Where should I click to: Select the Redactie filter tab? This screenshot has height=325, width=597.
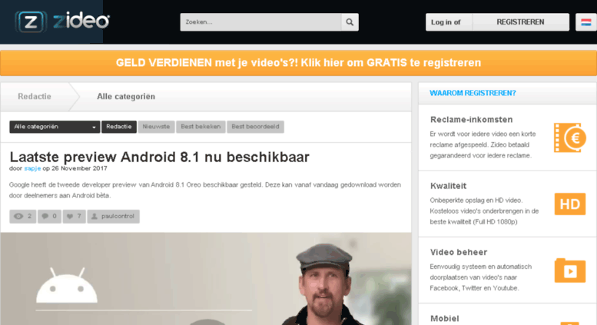click(119, 127)
